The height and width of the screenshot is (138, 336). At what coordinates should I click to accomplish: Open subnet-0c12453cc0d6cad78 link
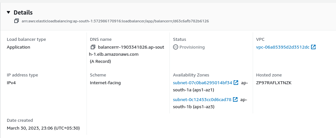pyautogui.click(x=202, y=100)
